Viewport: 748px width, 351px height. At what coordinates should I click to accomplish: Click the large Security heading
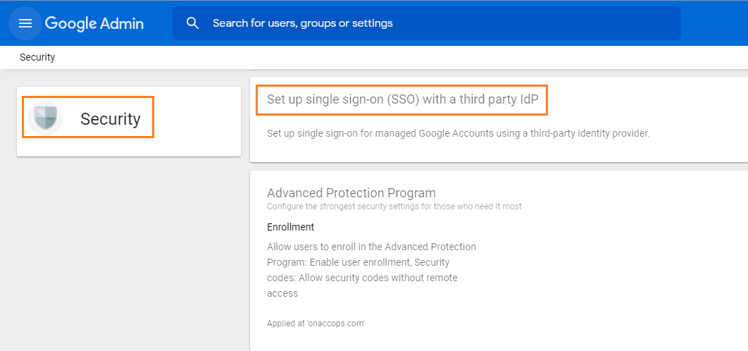click(110, 119)
